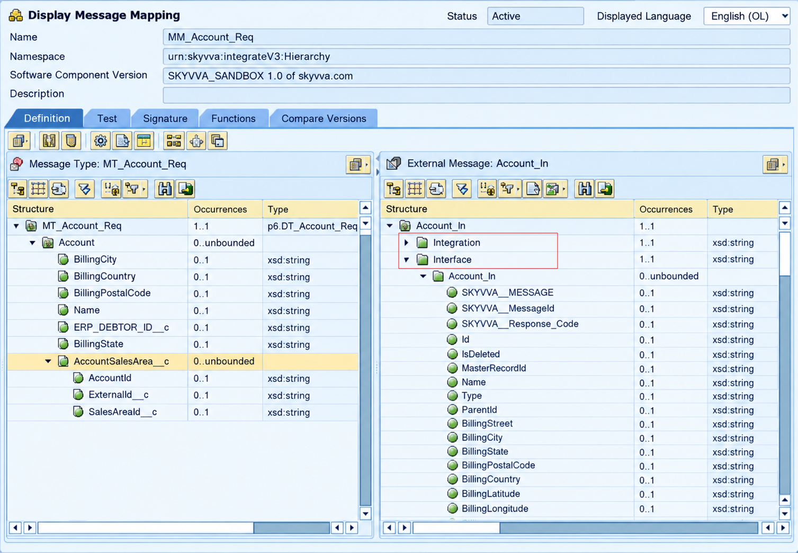Viewport: 798px width, 553px height.
Task: Click the four-box mapping icon in Definition toolbar
Action: 173,141
